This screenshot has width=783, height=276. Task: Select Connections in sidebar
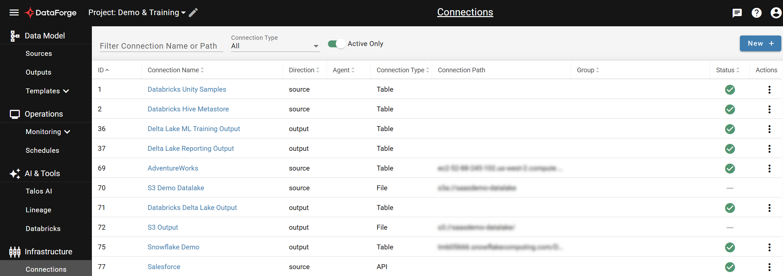46,269
